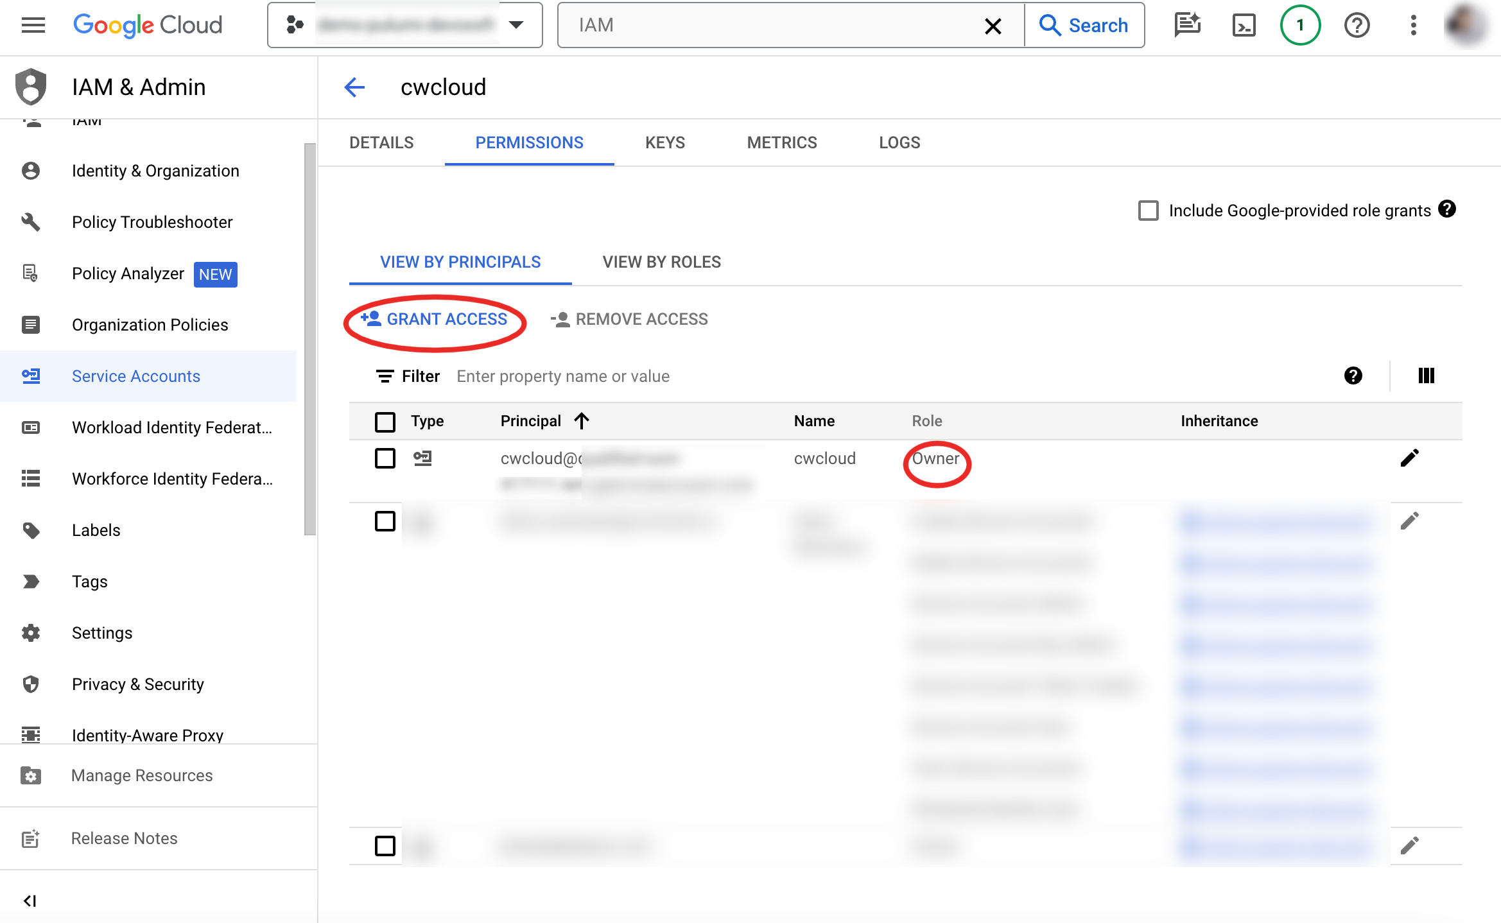Screen dimensions: 1501x923
Task: Open the user account avatar
Action: coord(1466,25)
